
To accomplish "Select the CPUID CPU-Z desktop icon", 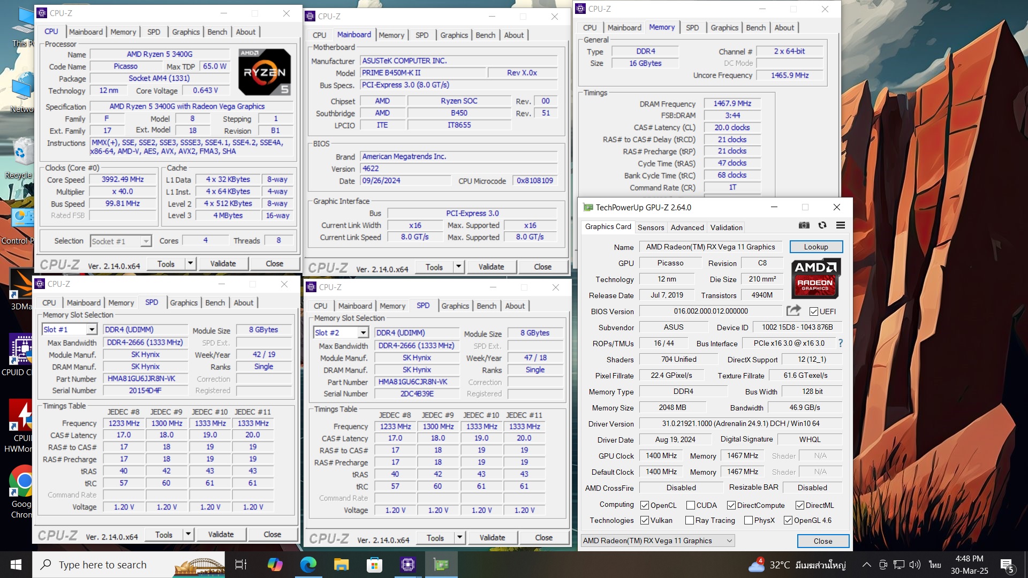I will point(20,356).
